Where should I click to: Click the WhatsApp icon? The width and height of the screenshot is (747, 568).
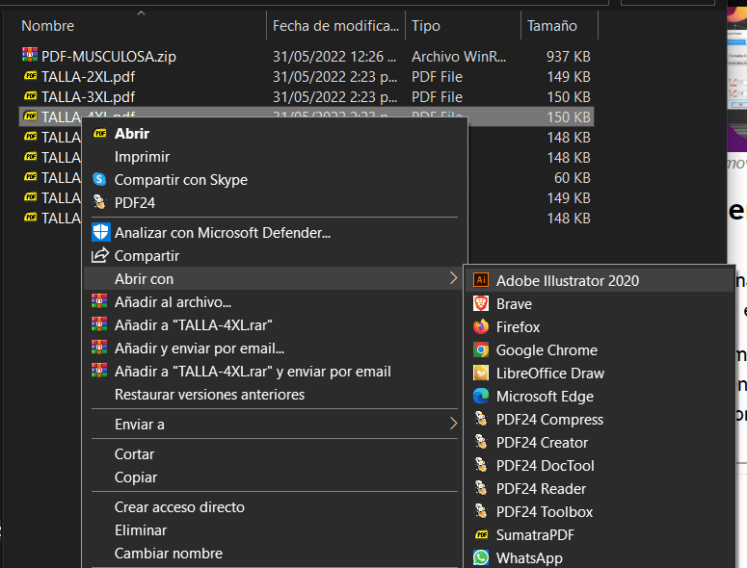[481, 557]
